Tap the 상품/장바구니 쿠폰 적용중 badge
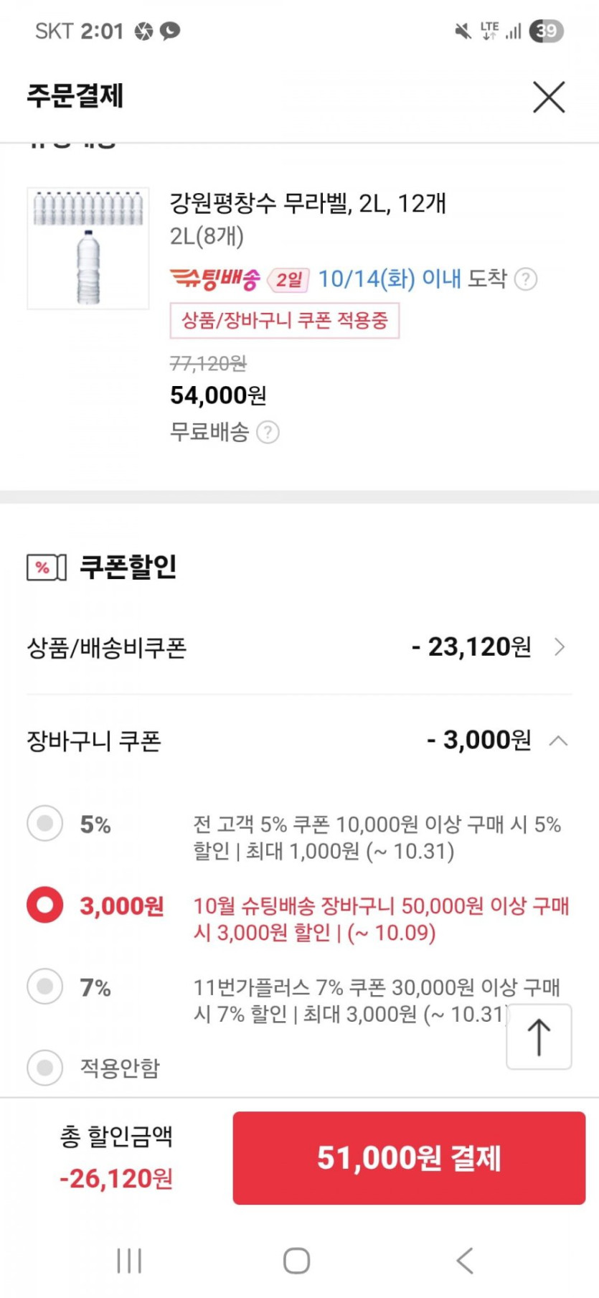The image size is (599, 1298). coord(284,321)
